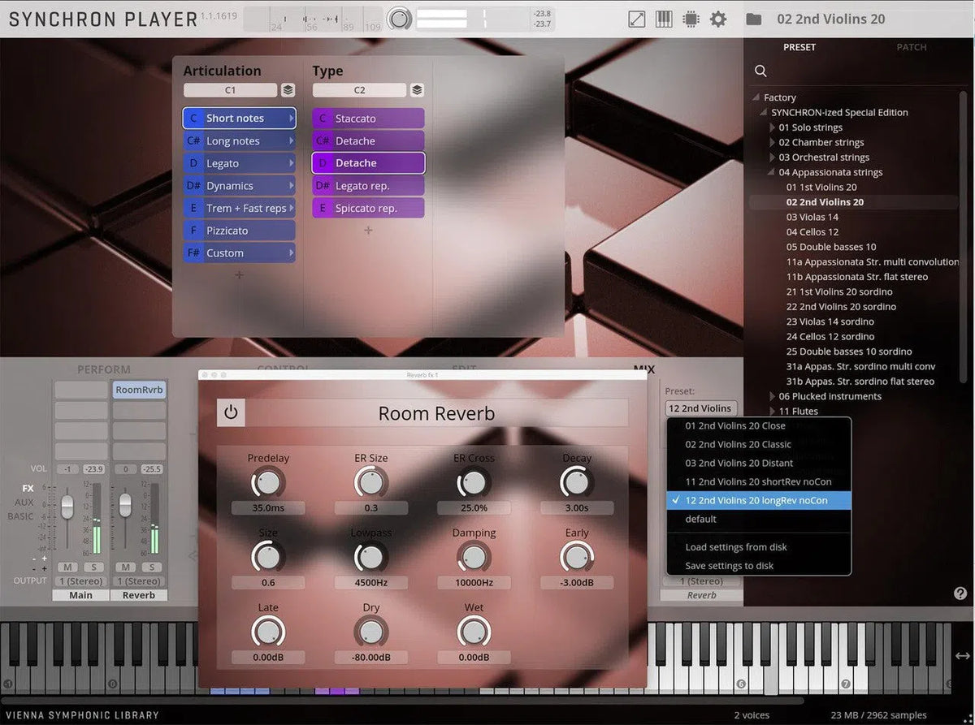
Task: Open the folder icon next to 02 2nd Violins 20
Action: click(753, 19)
